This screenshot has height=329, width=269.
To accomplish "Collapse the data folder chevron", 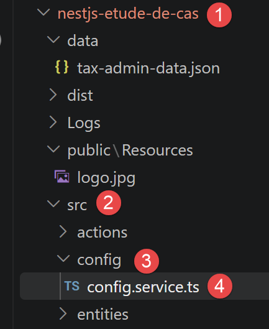I will coord(53,39).
